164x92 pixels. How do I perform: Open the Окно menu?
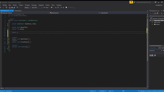[53, 5]
